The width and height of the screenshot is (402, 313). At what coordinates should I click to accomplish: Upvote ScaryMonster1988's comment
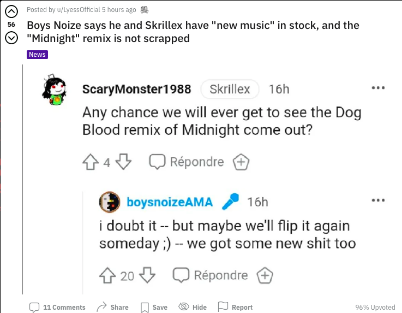tap(91, 162)
